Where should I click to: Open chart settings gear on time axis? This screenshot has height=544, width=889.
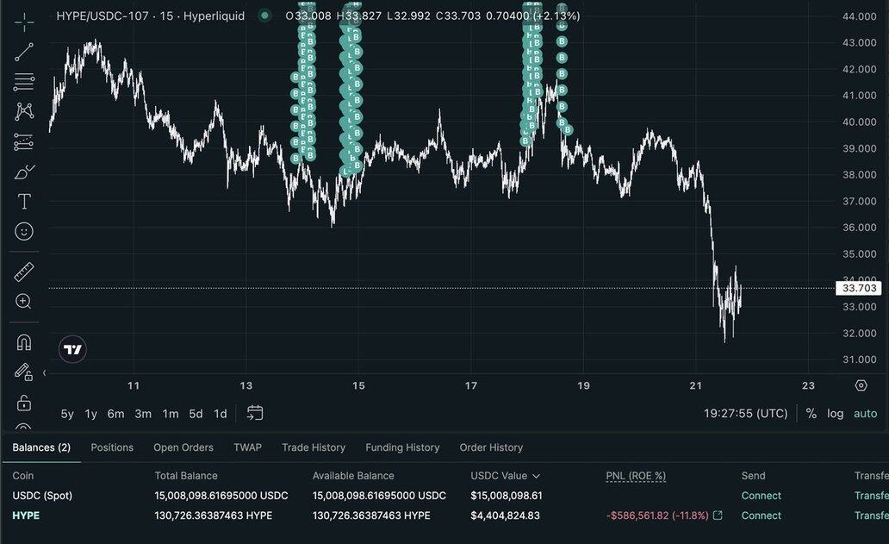click(x=861, y=385)
